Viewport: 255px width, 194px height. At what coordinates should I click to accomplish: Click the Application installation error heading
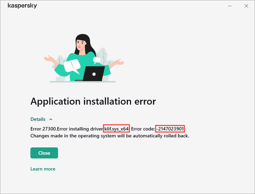coord(93,101)
